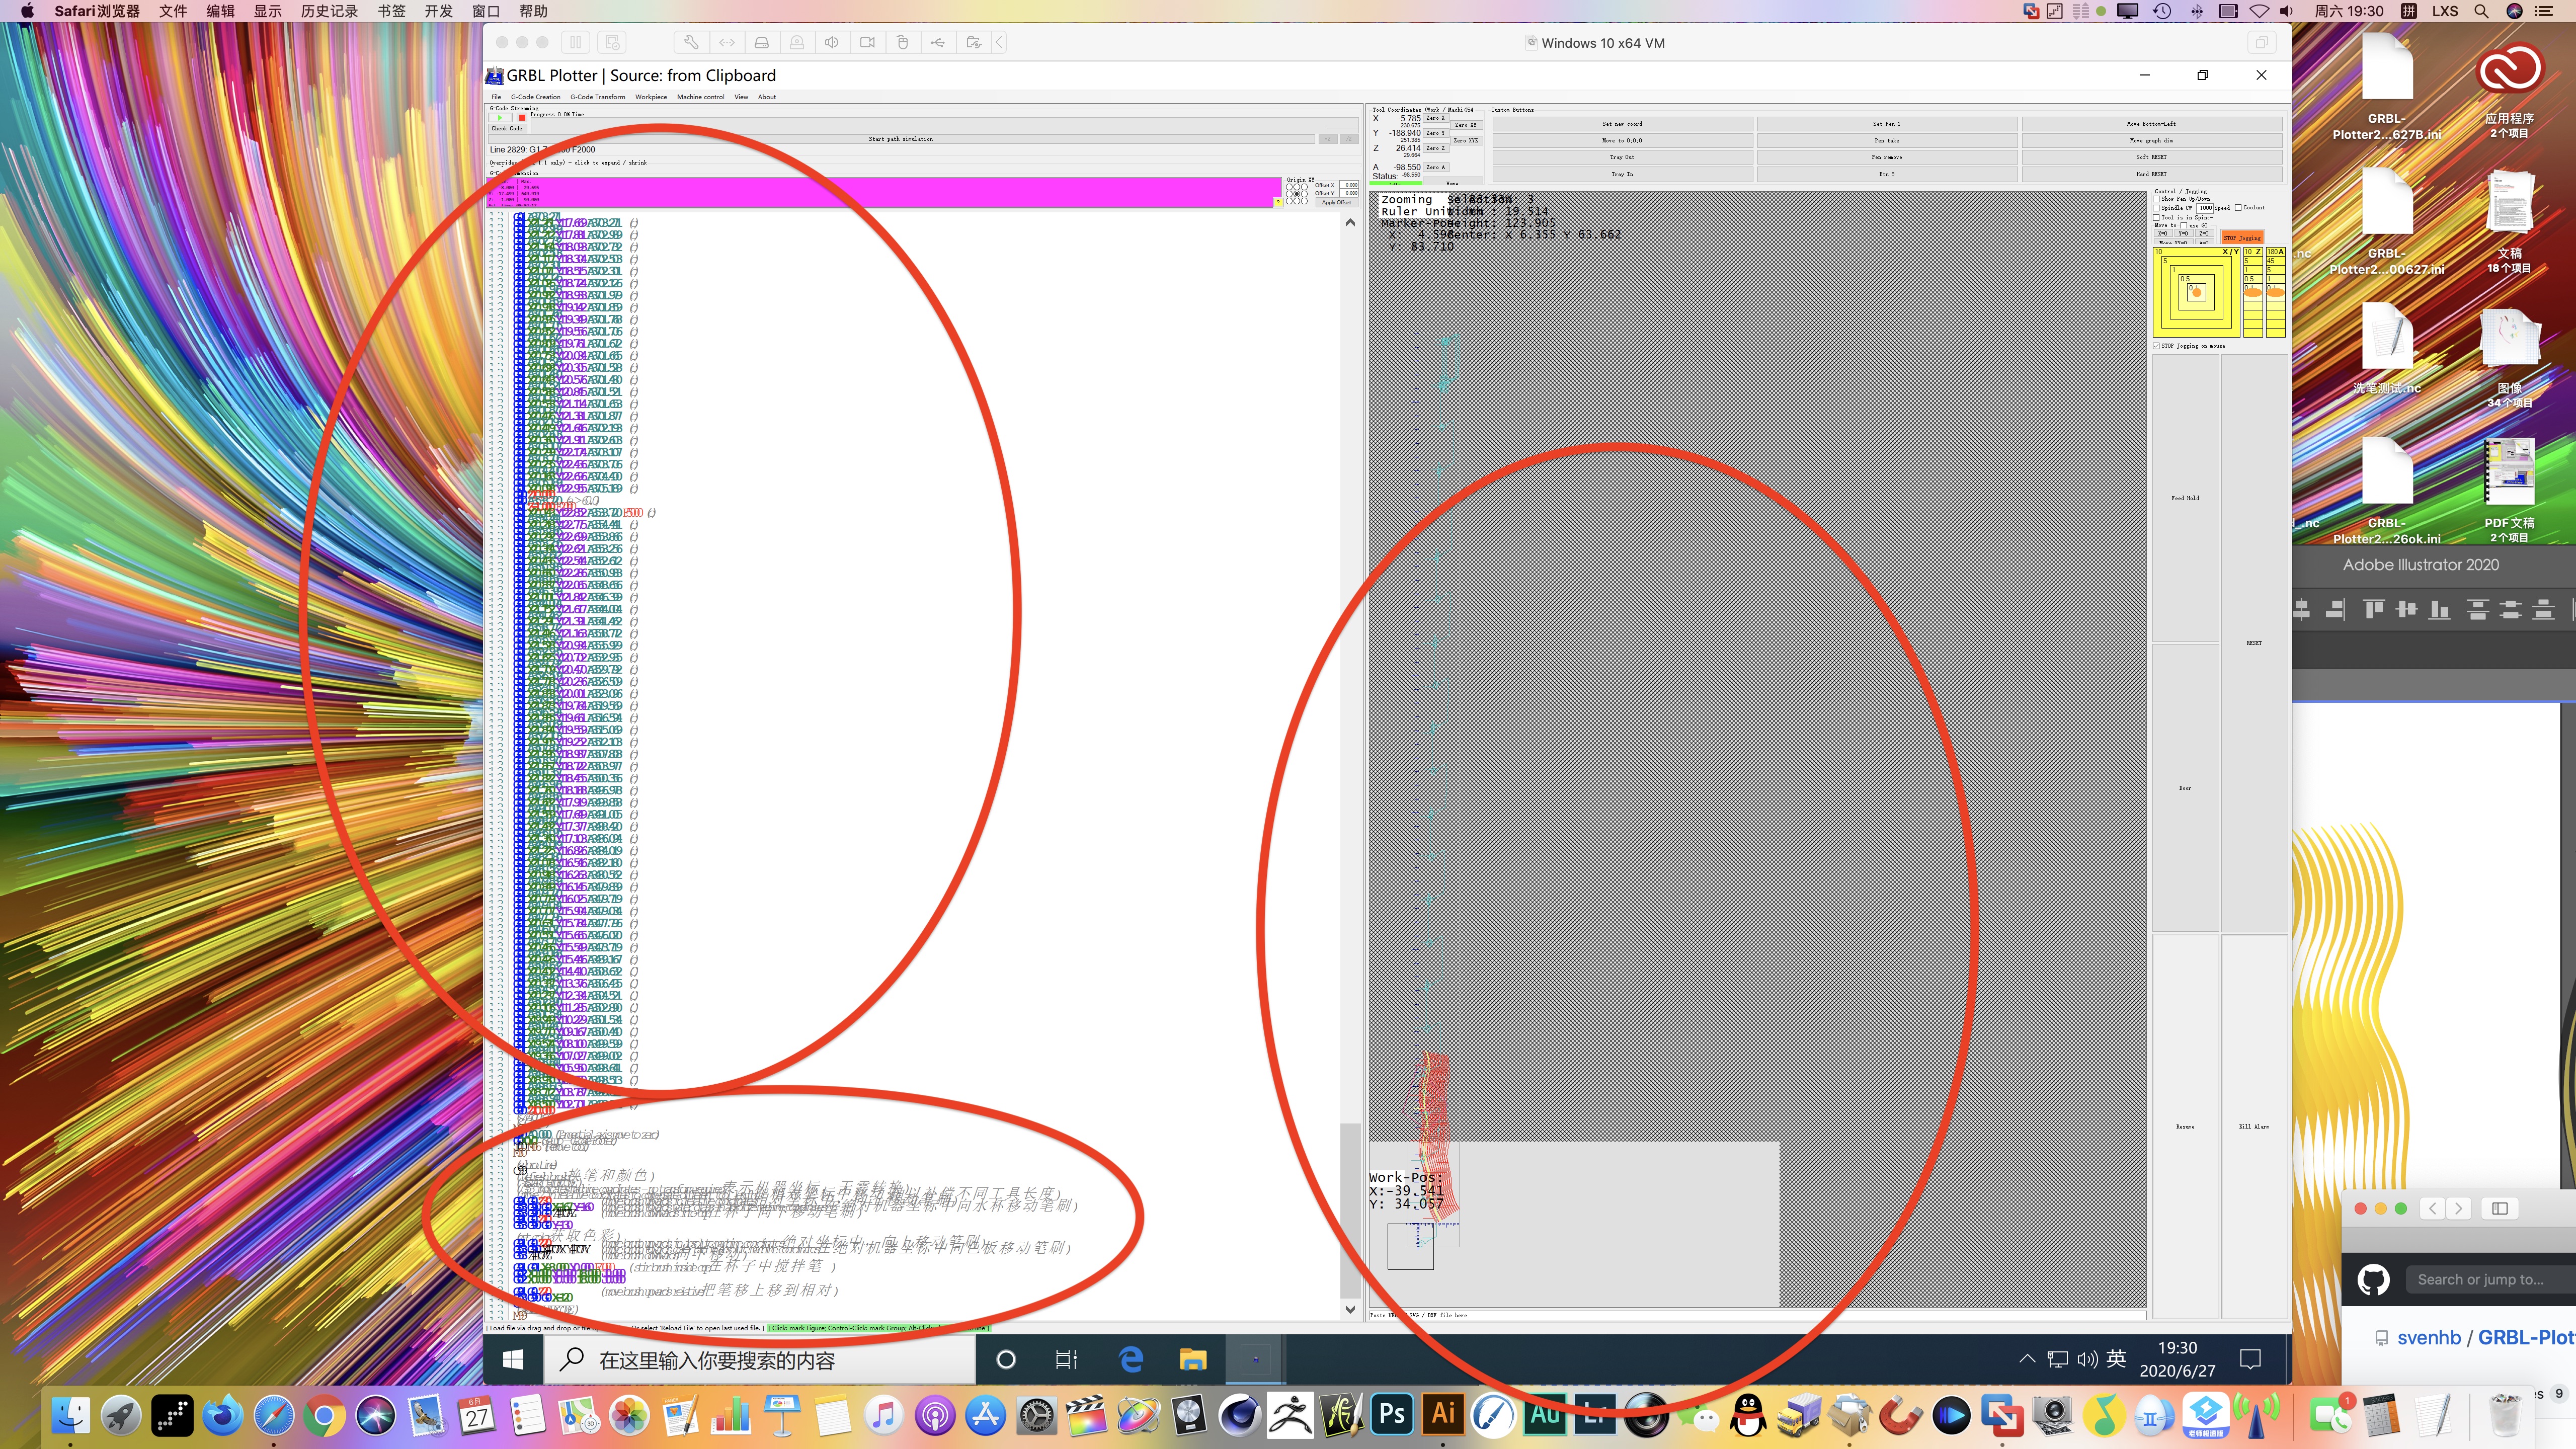Click the VM pause button icon
The image size is (2576, 1449).
[575, 42]
